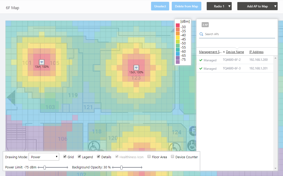The width and height of the screenshot is (283, 176).
Task: Click into the Search APs field
Action: 239,34
